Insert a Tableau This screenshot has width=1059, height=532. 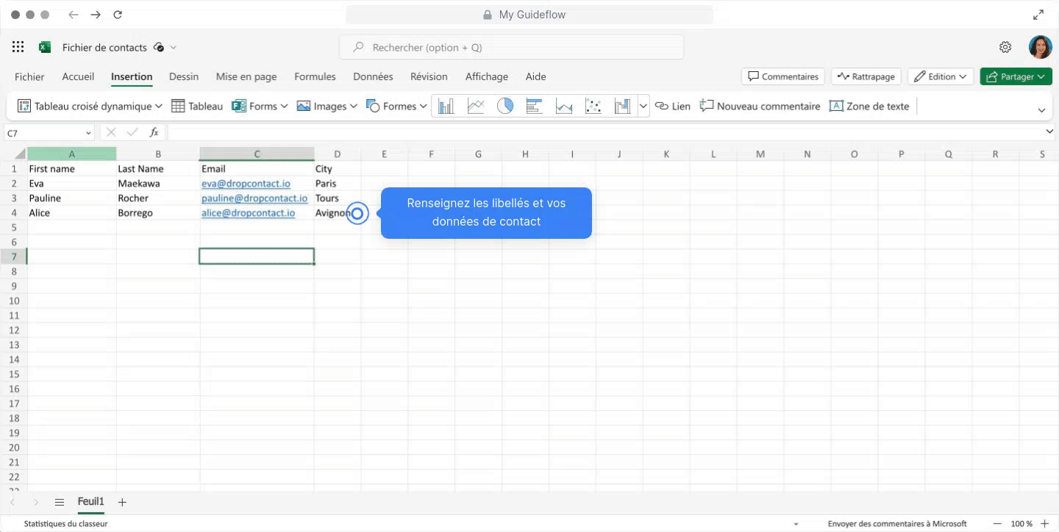197,106
